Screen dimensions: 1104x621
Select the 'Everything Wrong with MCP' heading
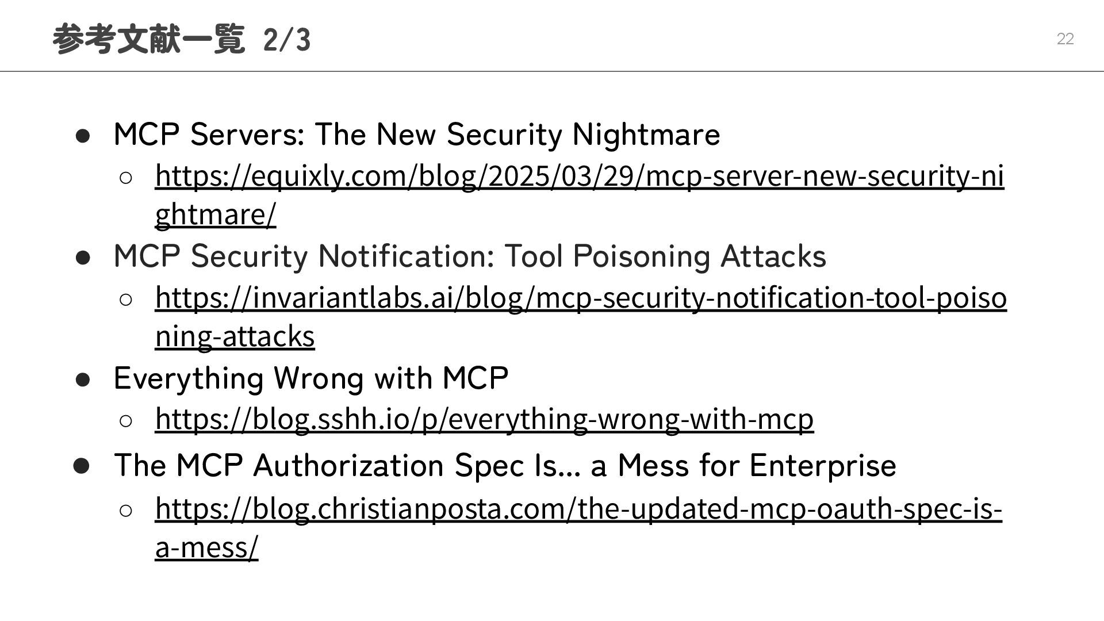pyautogui.click(x=311, y=378)
